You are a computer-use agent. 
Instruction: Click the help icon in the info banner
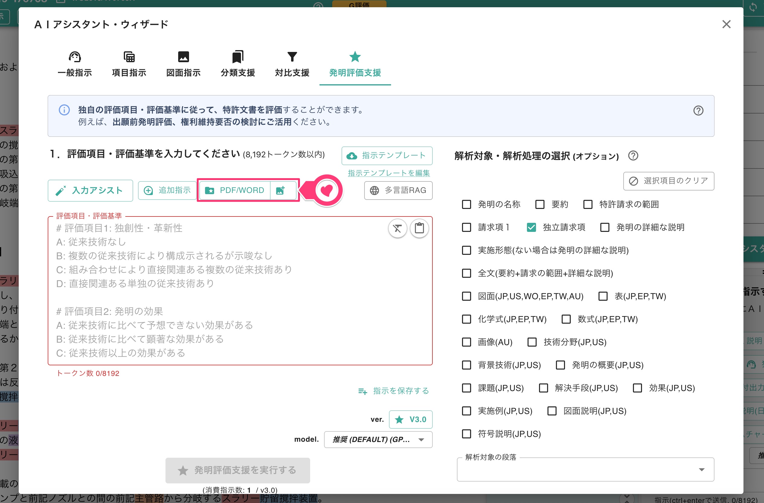click(x=698, y=111)
